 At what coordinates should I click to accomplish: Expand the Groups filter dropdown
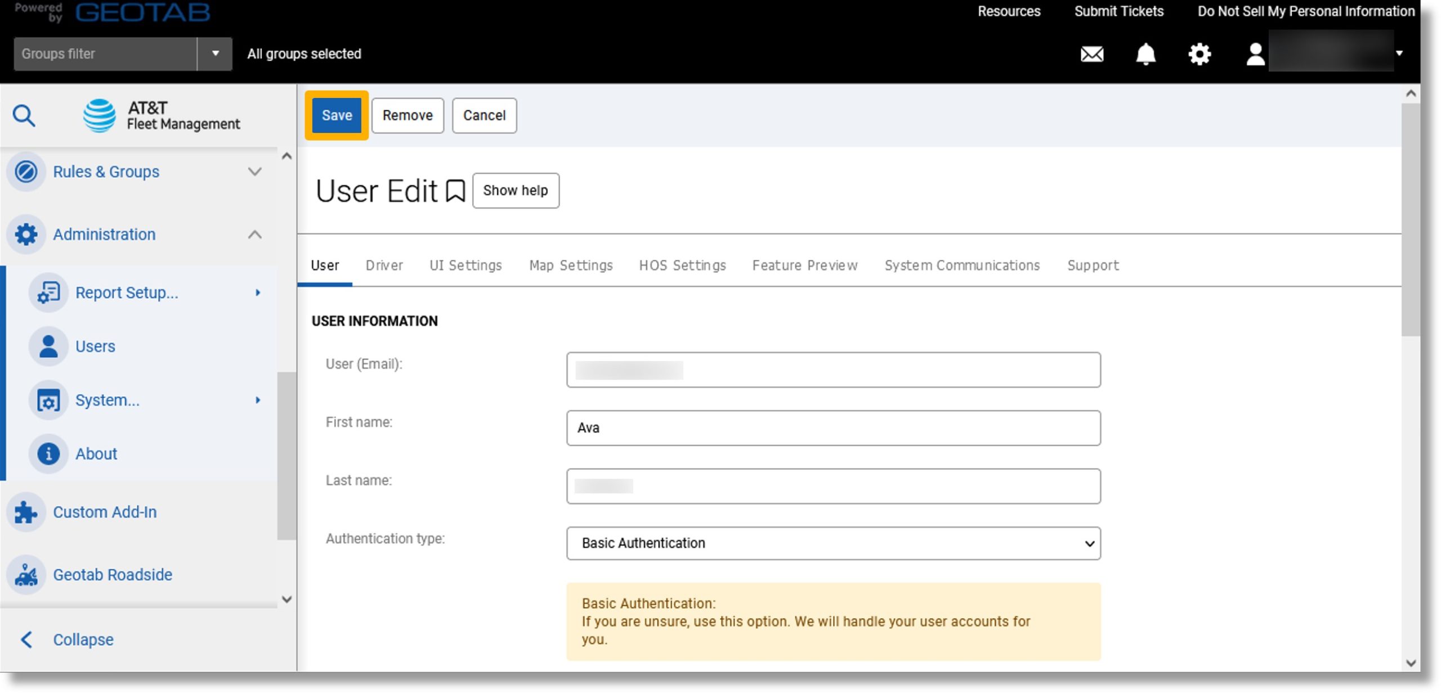(x=213, y=53)
